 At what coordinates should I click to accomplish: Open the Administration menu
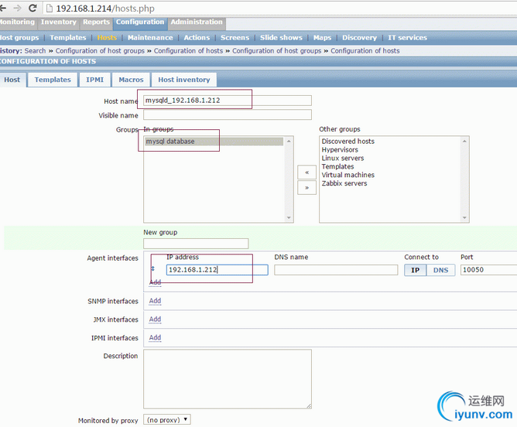tap(197, 22)
